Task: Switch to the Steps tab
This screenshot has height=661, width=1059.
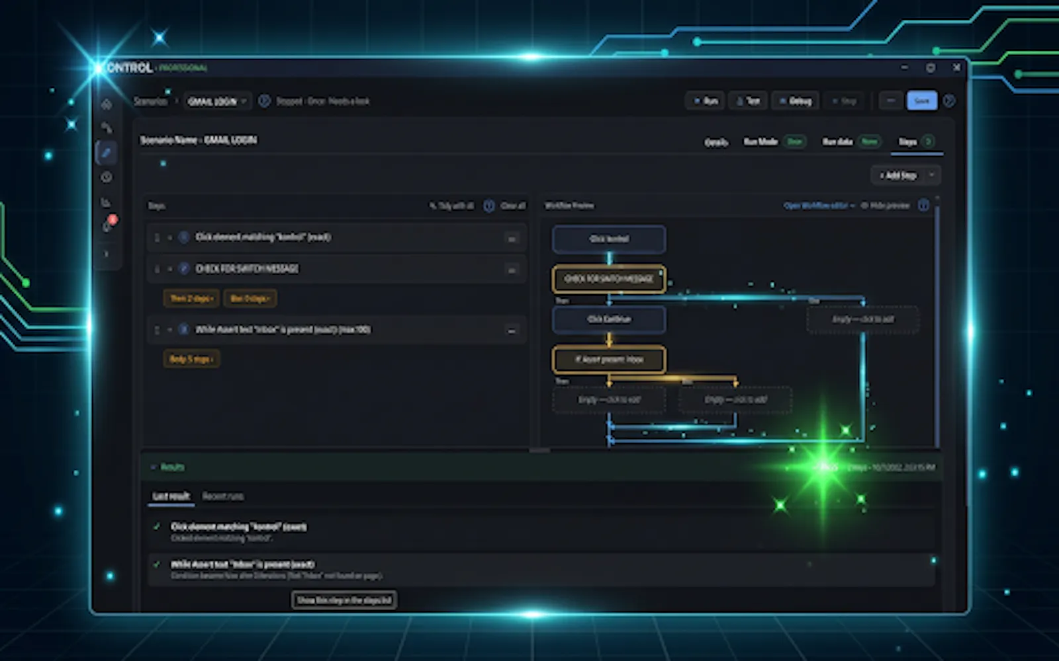Action: coord(916,141)
